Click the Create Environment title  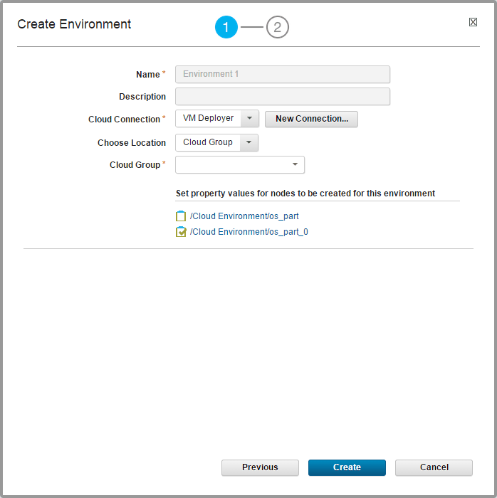tap(74, 24)
